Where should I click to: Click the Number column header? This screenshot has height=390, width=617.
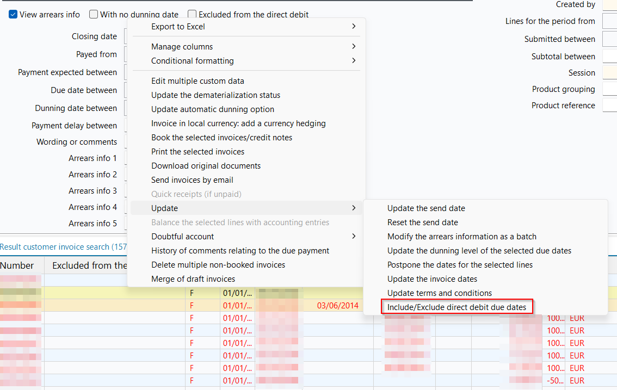click(17, 265)
